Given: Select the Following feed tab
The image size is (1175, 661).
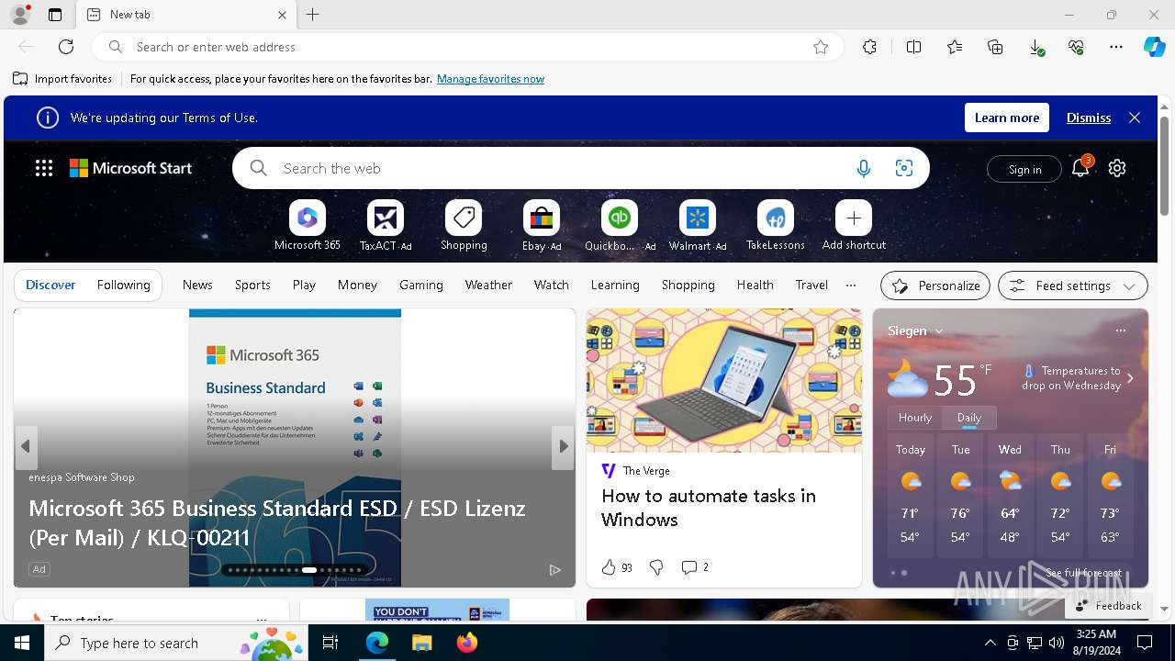Looking at the screenshot, I should (x=123, y=286).
